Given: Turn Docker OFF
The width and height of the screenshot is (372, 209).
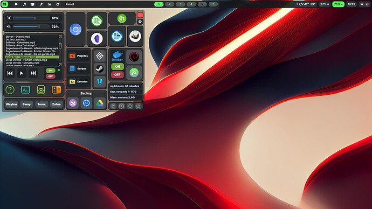Looking at the screenshot, I should [x=118, y=75].
